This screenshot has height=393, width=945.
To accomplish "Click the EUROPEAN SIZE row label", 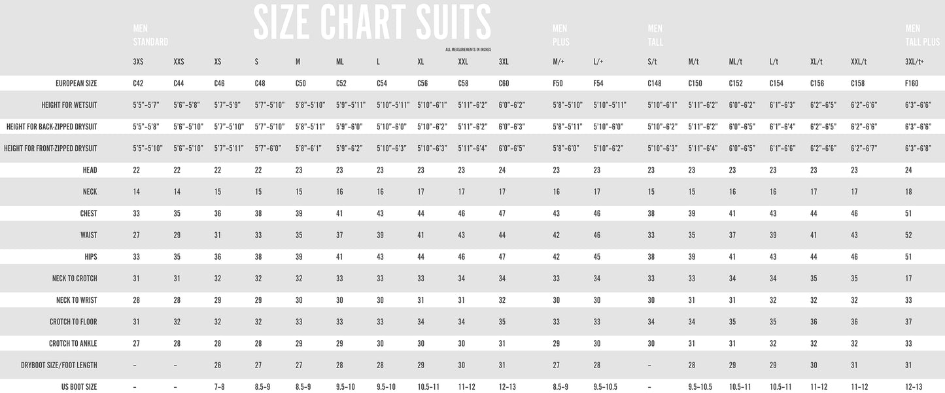I will [x=77, y=84].
